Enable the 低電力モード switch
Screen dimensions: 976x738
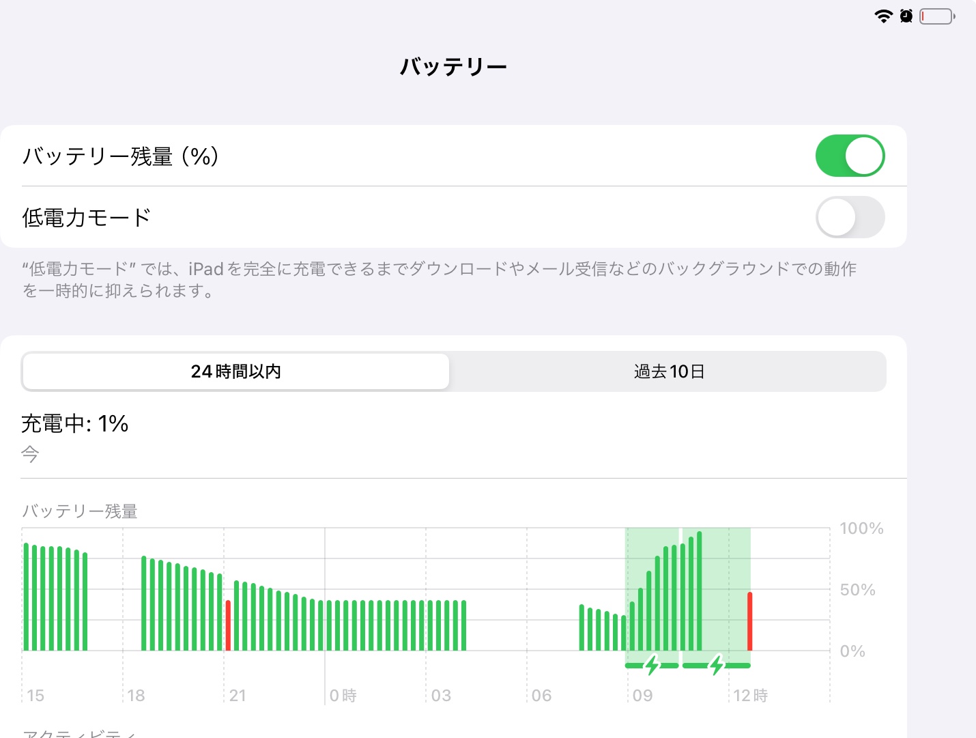[x=850, y=217]
